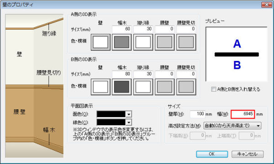This screenshot has height=164, width=274.
Task: Edit A側 廻り縁 size field showing 30
Action: pos(143,29)
